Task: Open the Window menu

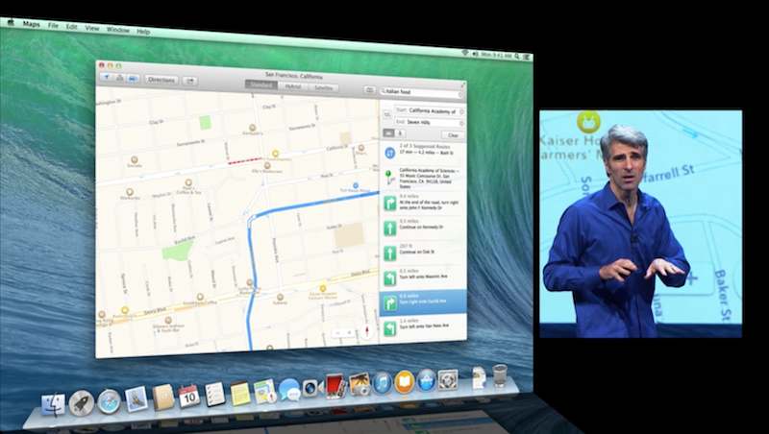Action: tap(117, 30)
